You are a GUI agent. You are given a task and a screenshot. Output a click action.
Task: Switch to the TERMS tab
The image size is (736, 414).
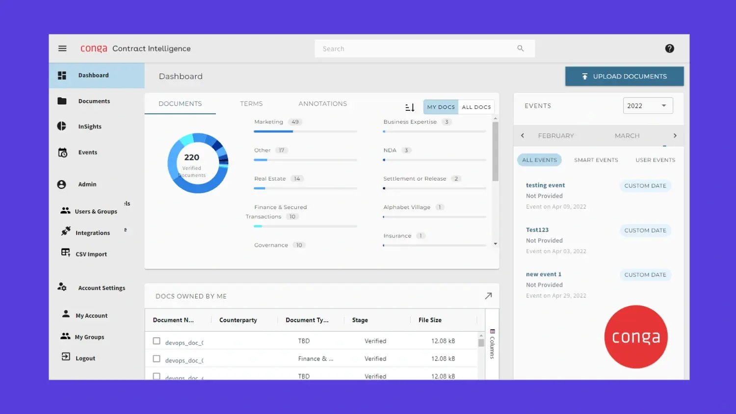click(251, 104)
